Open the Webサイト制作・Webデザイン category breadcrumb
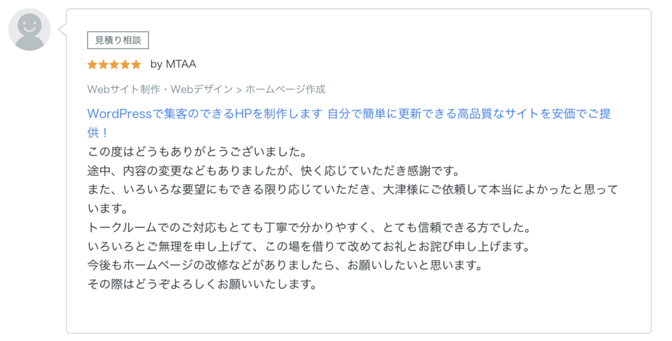Screen dimensions: 672x341 click(159, 89)
